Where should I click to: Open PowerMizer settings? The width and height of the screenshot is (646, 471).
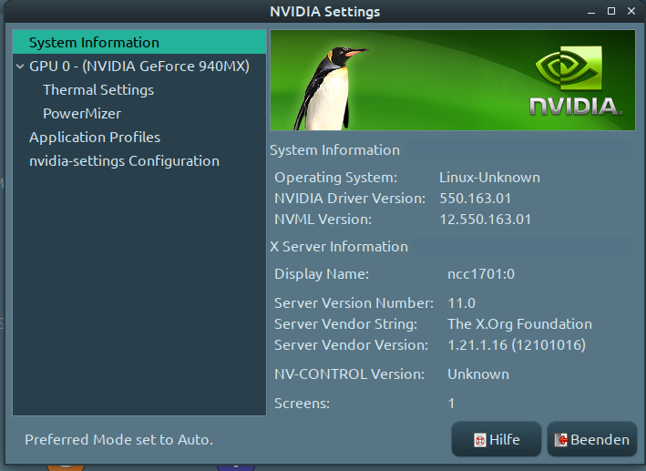82,113
